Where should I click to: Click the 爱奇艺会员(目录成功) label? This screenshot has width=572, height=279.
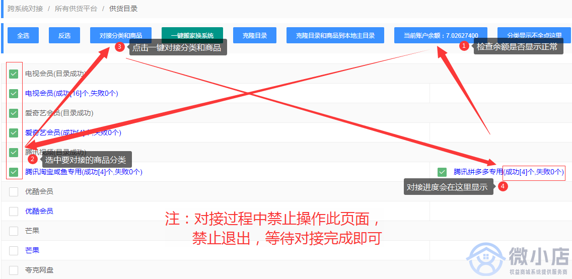pos(59,113)
